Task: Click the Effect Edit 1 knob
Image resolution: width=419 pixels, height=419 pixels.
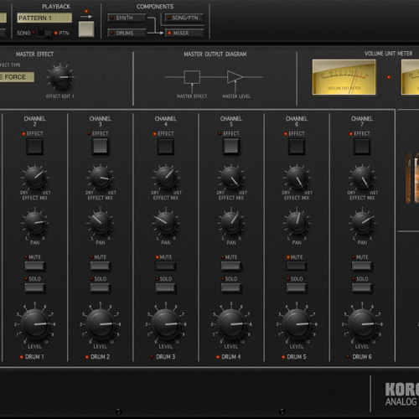Action: coord(60,77)
